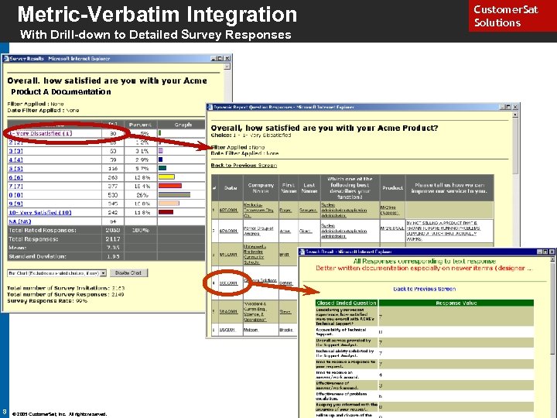Click the 'Percent' column header

(x=140, y=125)
